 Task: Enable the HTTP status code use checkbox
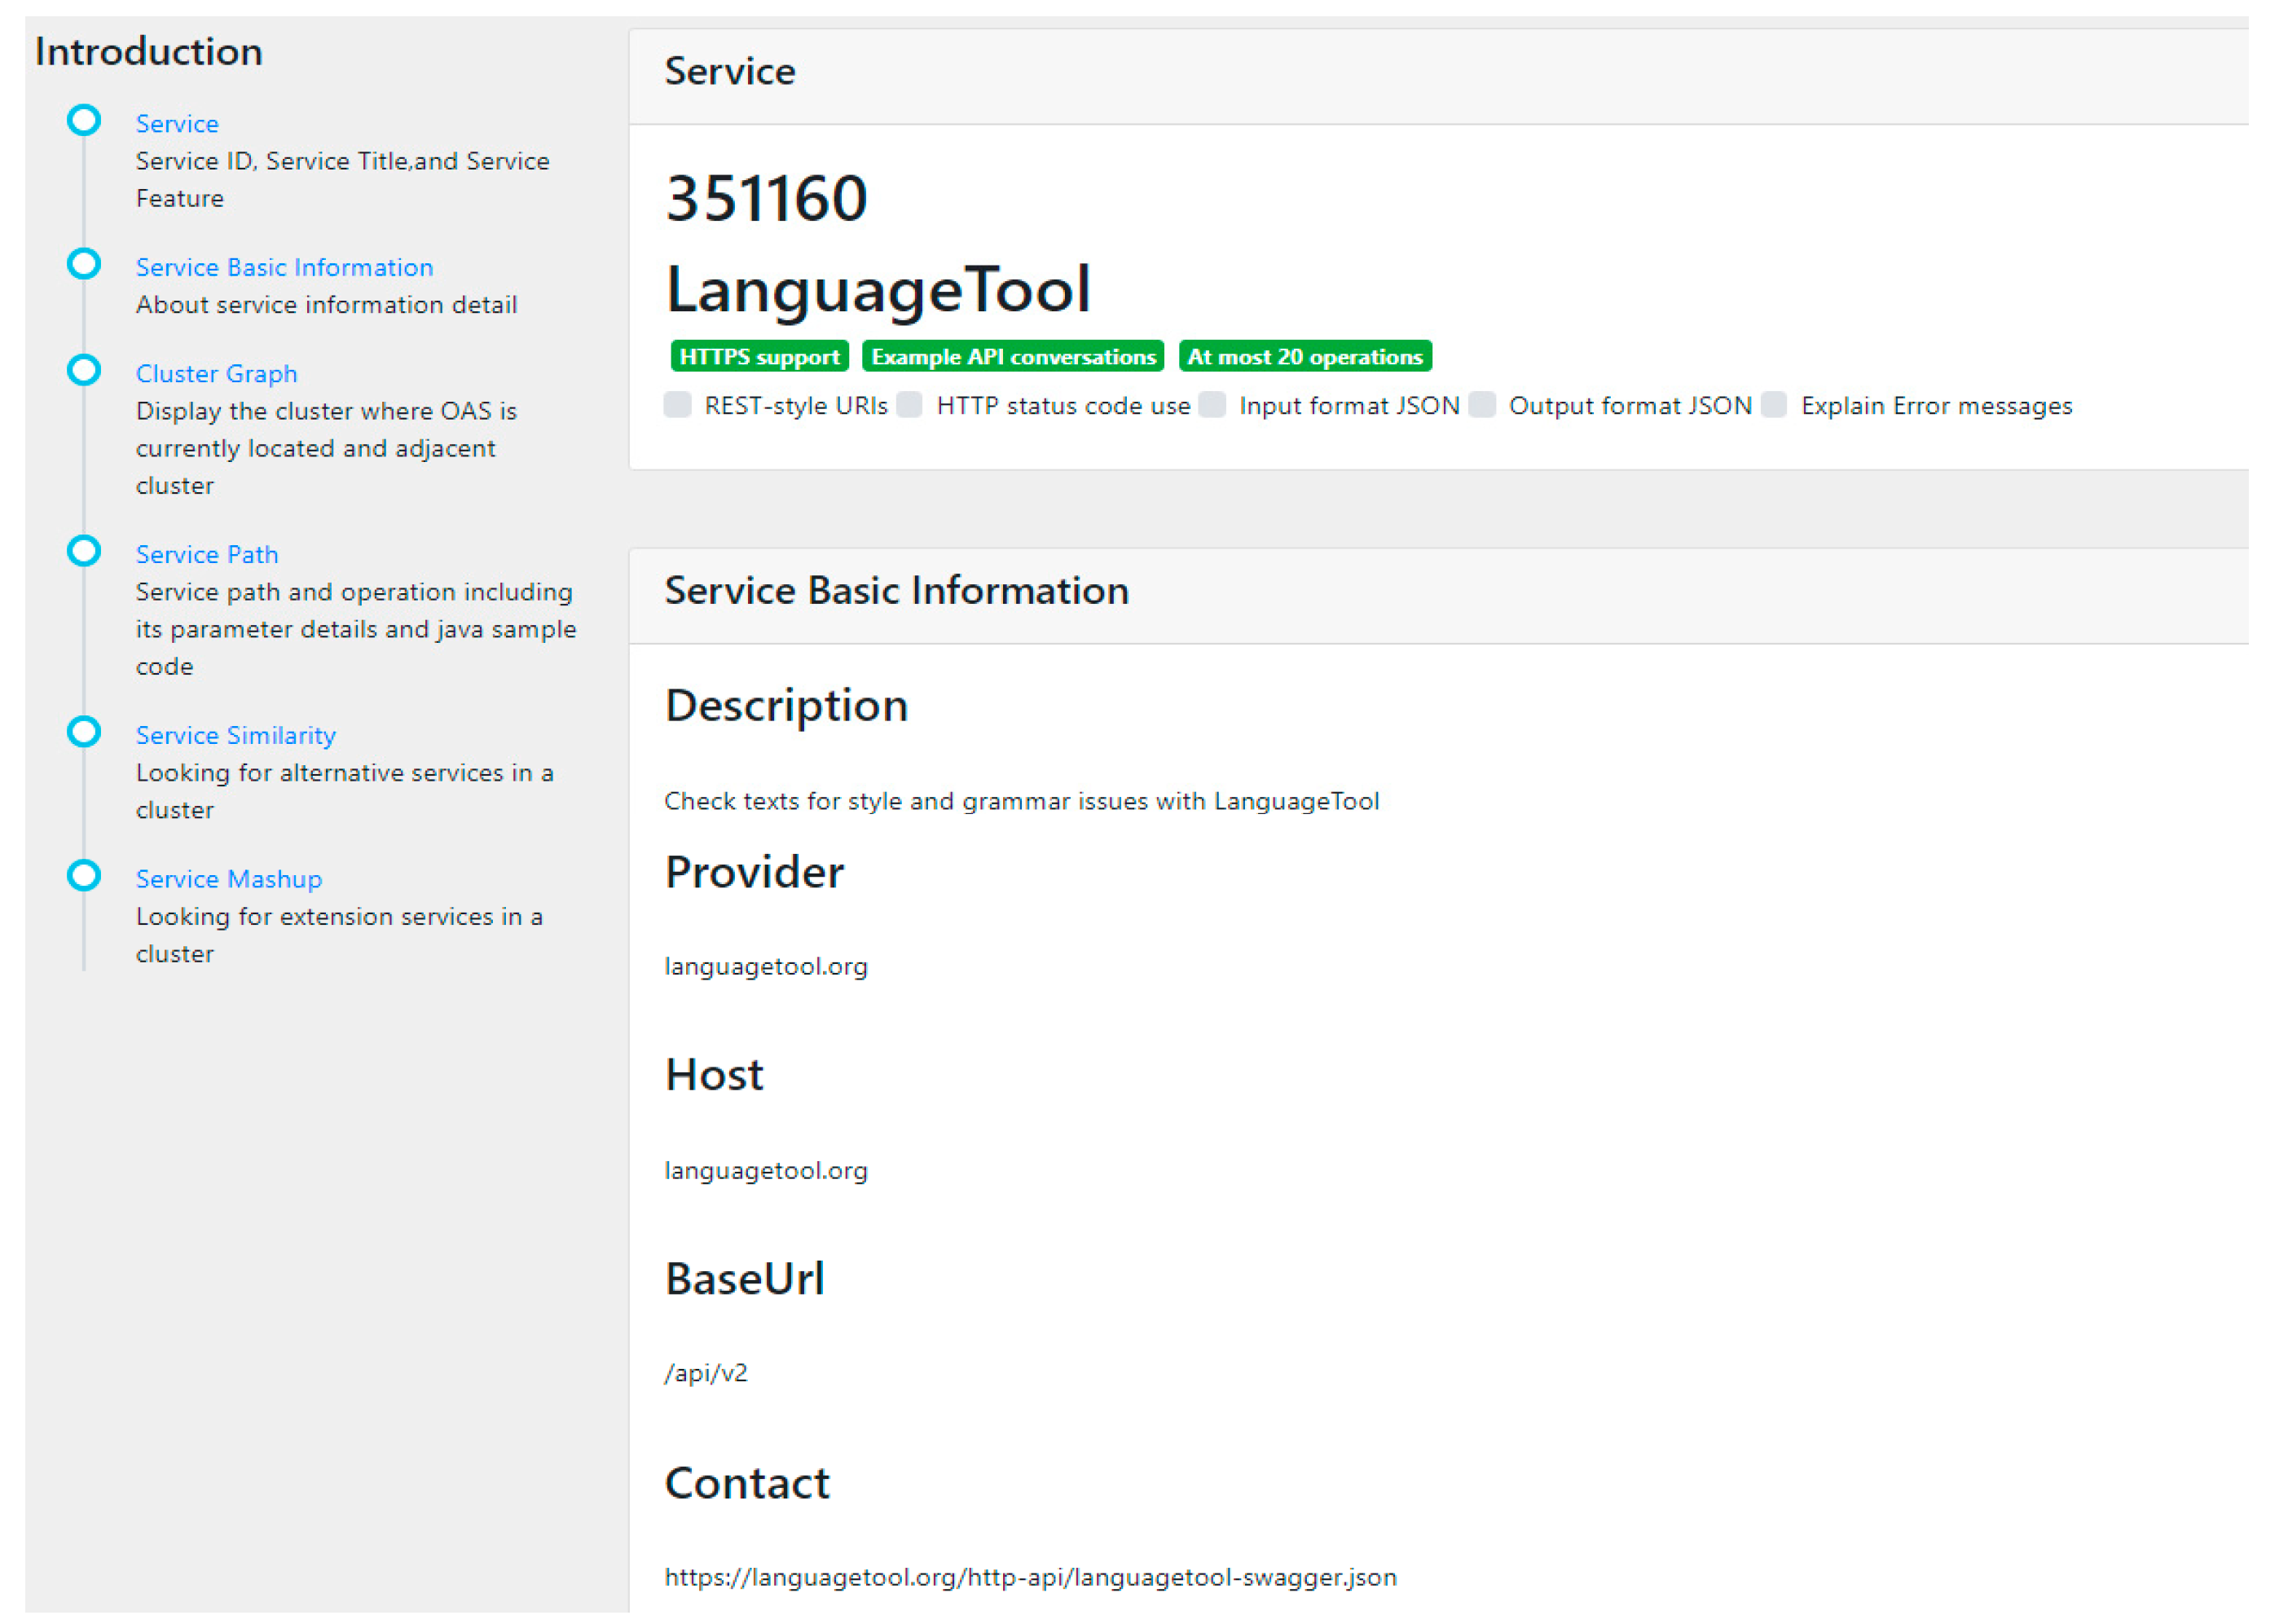pyautogui.click(x=910, y=405)
